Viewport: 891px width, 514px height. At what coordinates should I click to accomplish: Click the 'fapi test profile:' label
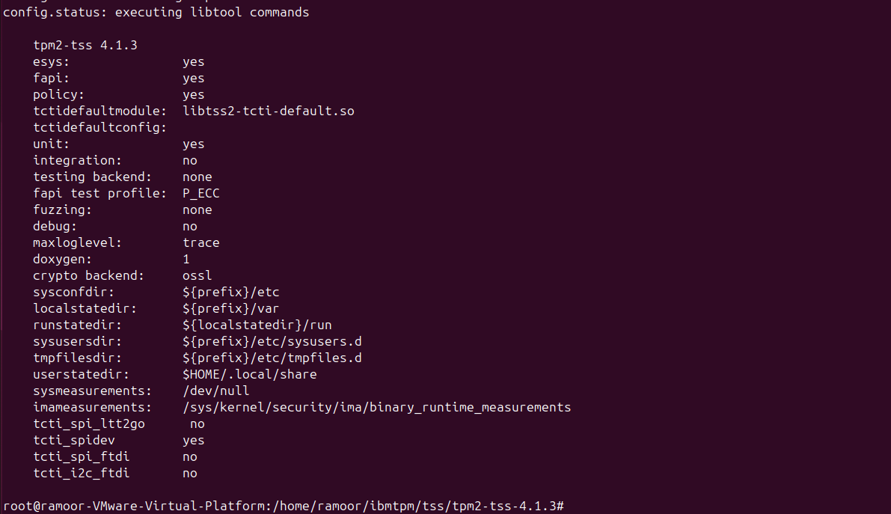point(99,193)
